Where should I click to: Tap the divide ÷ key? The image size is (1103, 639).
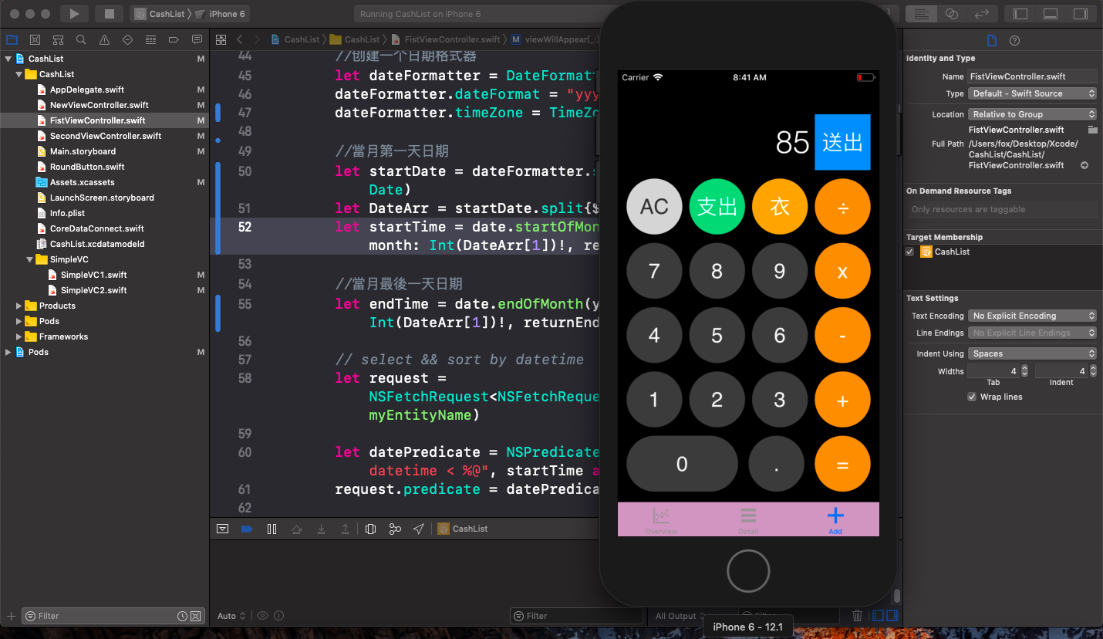842,206
